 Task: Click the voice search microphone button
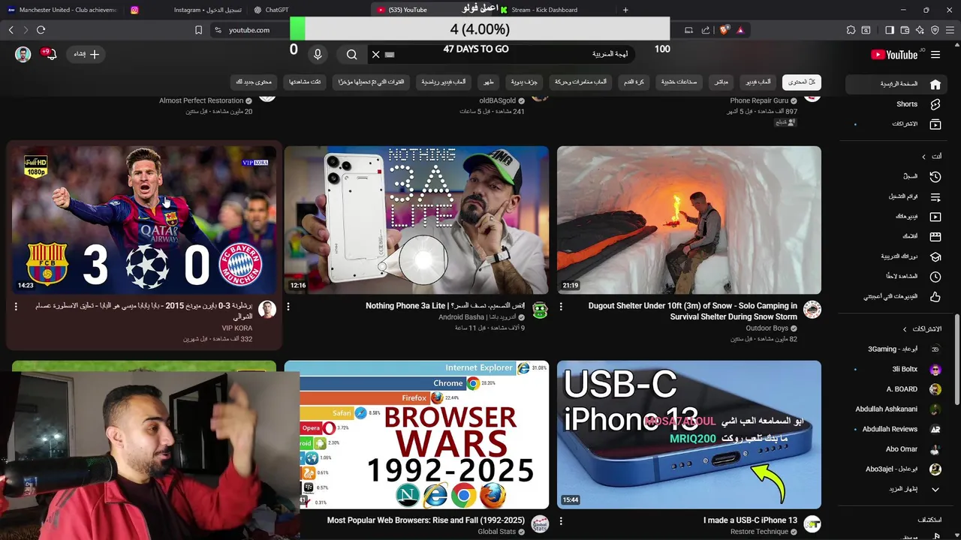point(318,54)
